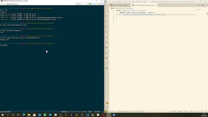Open VS Code Run and Debug view

pyautogui.click(x=107, y=21)
